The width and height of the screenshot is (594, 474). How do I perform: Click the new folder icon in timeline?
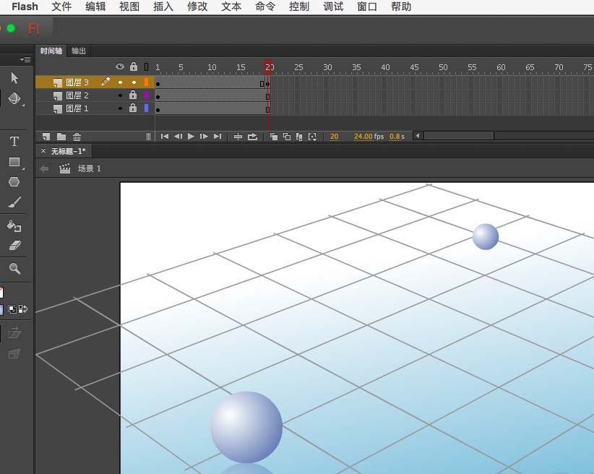tap(61, 137)
